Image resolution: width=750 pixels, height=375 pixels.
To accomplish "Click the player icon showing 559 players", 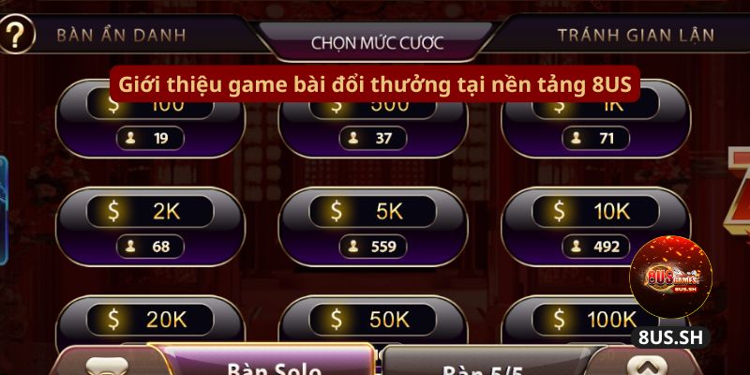I will tap(353, 247).
